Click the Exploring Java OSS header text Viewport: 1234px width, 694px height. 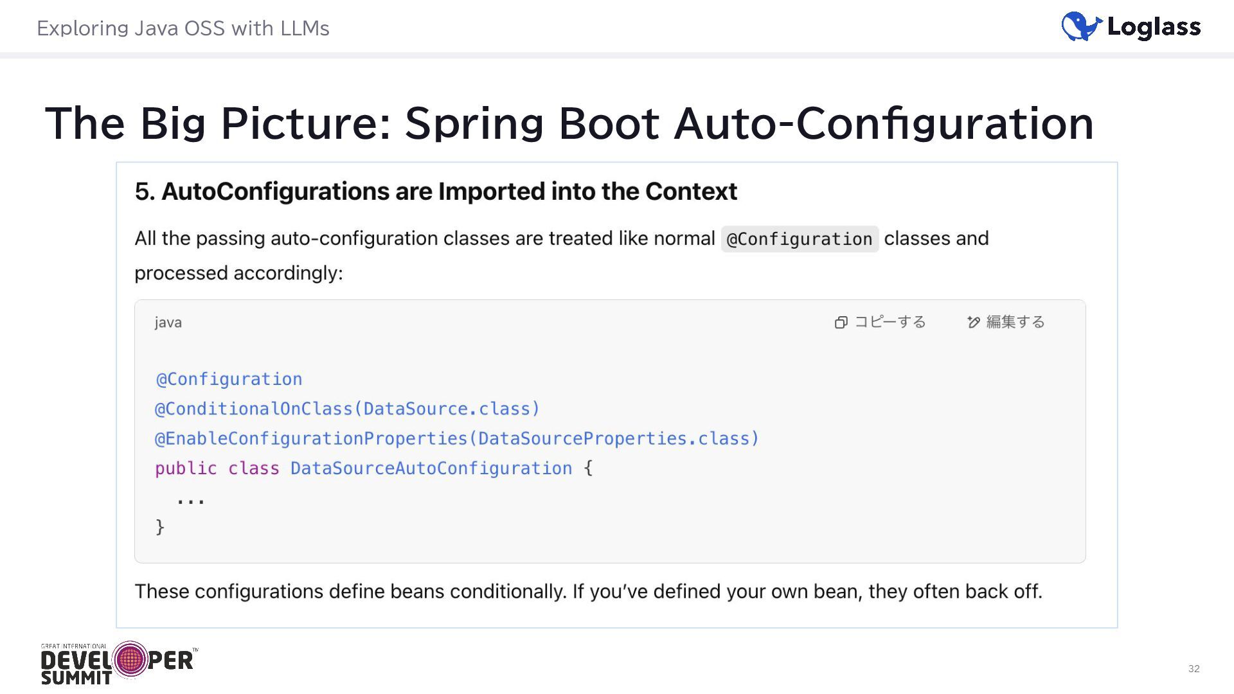(x=183, y=28)
